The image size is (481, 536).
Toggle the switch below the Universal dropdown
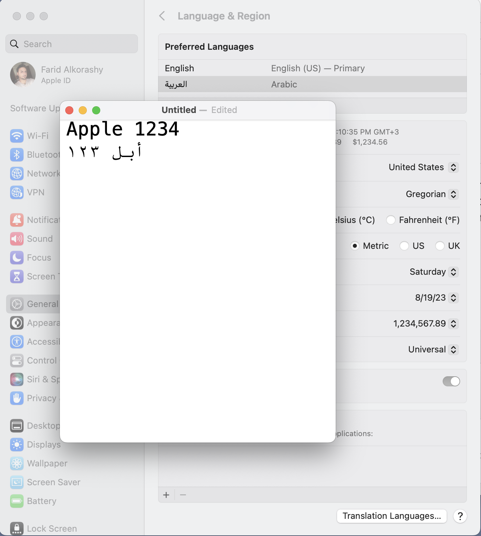[x=451, y=381]
